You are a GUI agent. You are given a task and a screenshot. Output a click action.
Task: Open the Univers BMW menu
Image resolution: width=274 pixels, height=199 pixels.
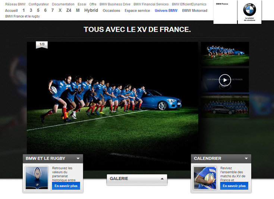(166, 10)
